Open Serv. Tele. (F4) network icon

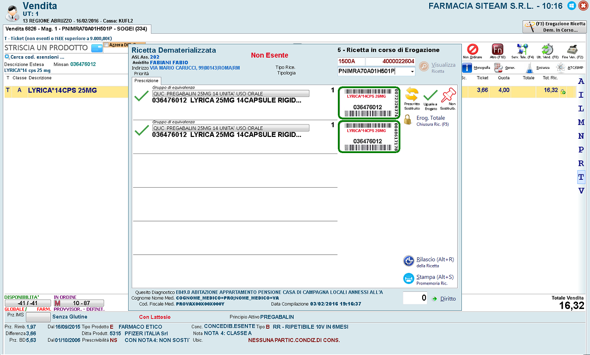(x=522, y=49)
